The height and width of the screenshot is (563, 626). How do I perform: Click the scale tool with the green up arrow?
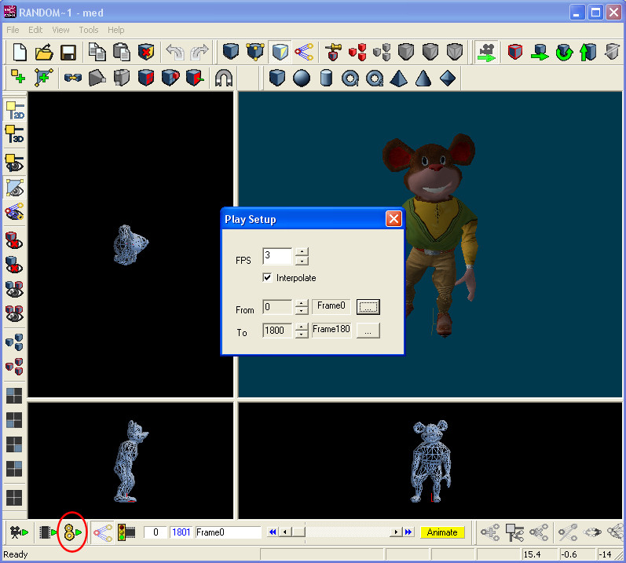588,53
